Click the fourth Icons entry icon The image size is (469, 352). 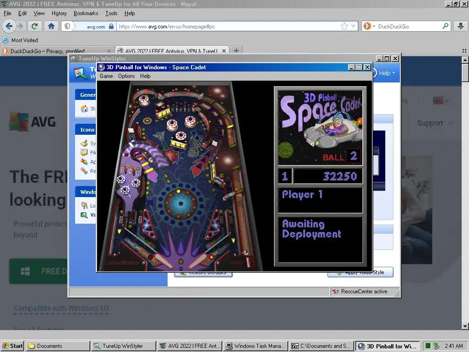[x=84, y=171]
